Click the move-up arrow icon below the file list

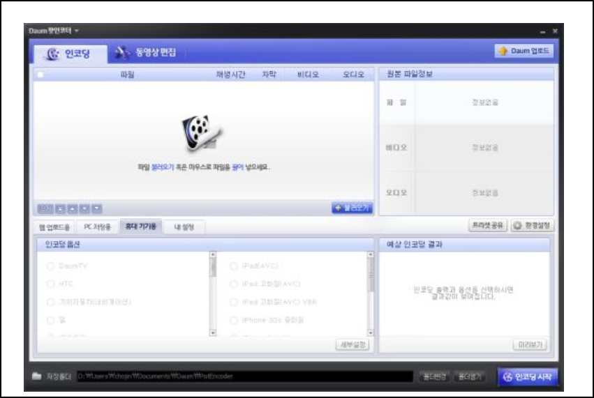point(73,208)
